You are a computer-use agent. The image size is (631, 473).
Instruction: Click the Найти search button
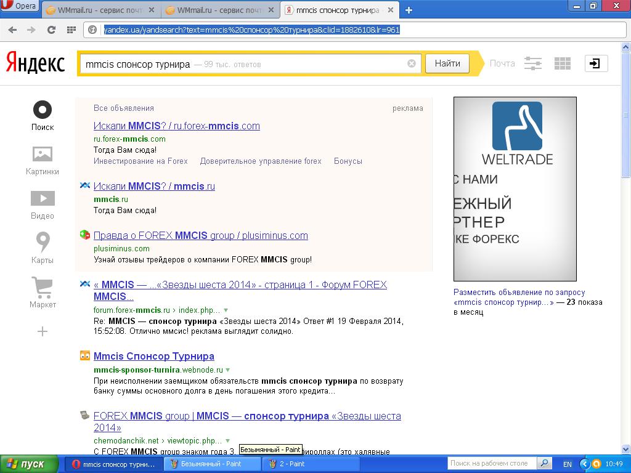(x=447, y=63)
